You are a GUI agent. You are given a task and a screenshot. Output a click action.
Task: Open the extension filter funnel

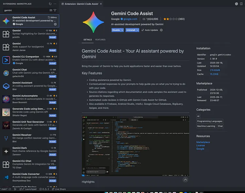[55, 10]
